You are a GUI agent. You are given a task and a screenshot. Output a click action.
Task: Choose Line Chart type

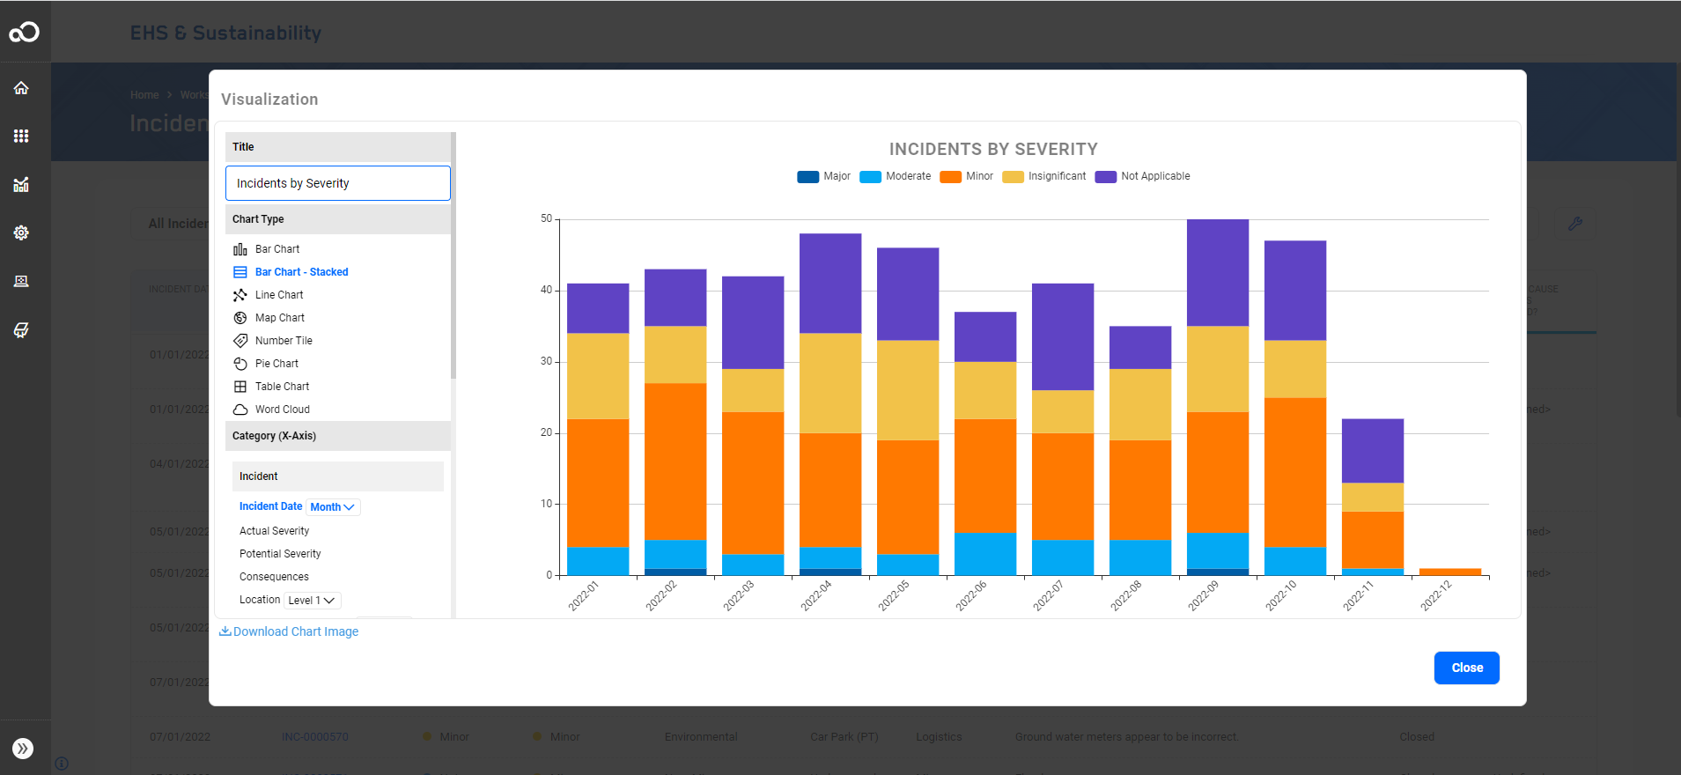pos(279,295)
